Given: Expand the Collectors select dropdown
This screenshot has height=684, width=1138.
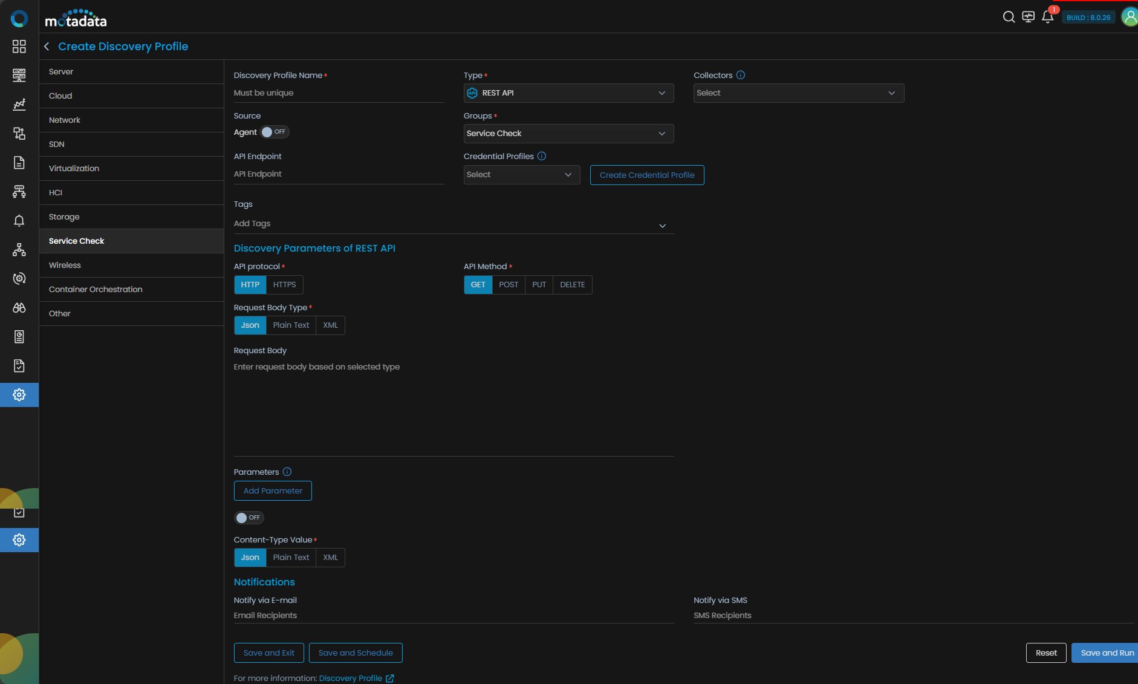Looking at the screenshot, I should [x=798, y=93].
